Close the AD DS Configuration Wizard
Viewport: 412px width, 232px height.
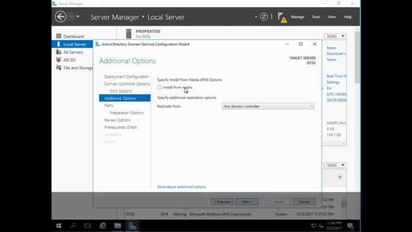pyautogui.click(x=315, y=44)
